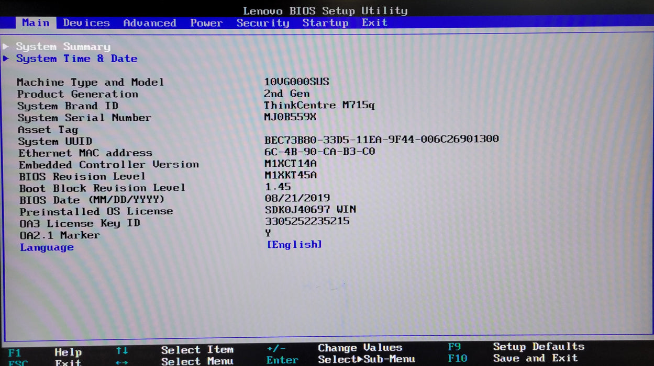Open System Time & Date submenu

[x=77, y=59]
